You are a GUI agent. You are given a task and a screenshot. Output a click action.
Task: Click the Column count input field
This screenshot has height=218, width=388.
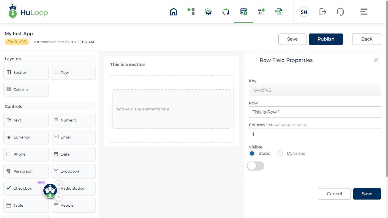pos(315,134)
